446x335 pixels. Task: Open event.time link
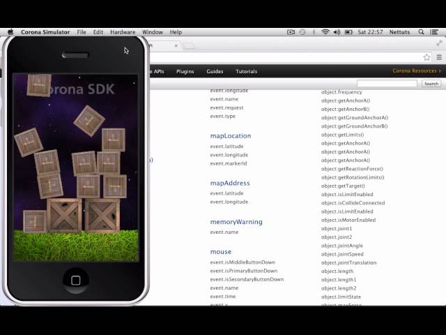pyautogui.click(x=223, y=296)
